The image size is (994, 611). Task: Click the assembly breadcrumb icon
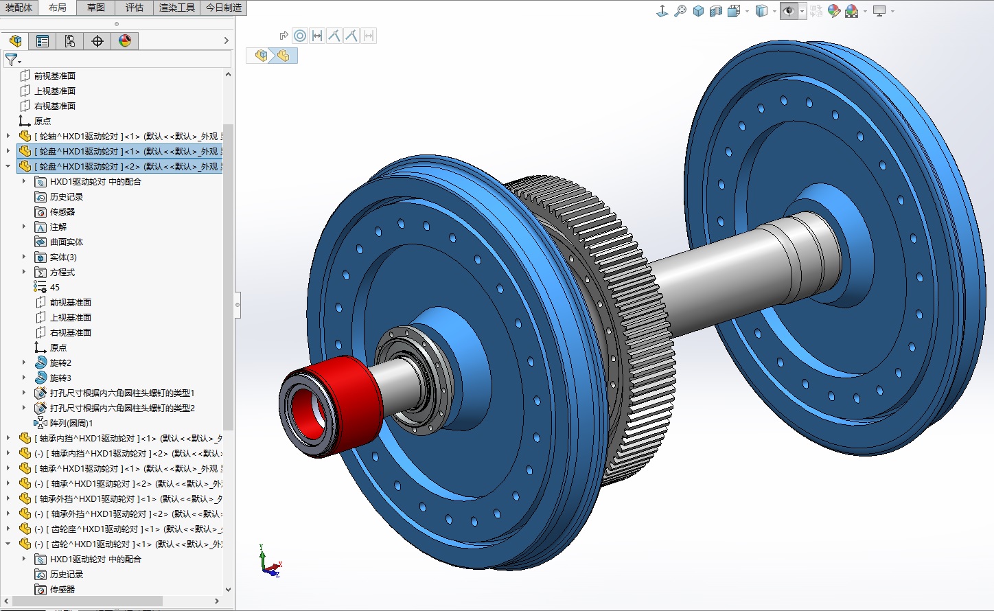tap(261, 56)
